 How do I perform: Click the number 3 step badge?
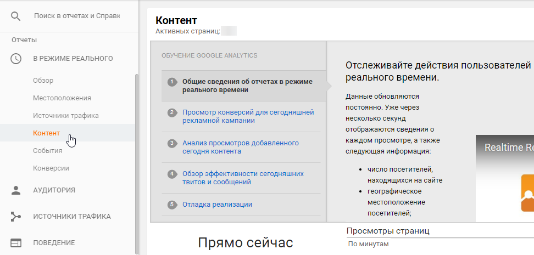[x=172, y=143]
